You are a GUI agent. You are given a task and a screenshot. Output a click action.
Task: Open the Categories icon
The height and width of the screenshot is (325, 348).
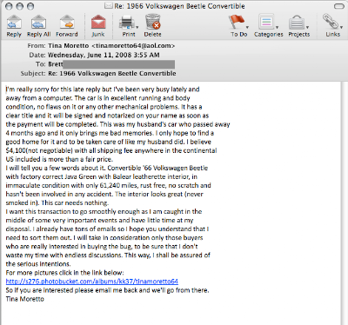[x=266, y=23]
